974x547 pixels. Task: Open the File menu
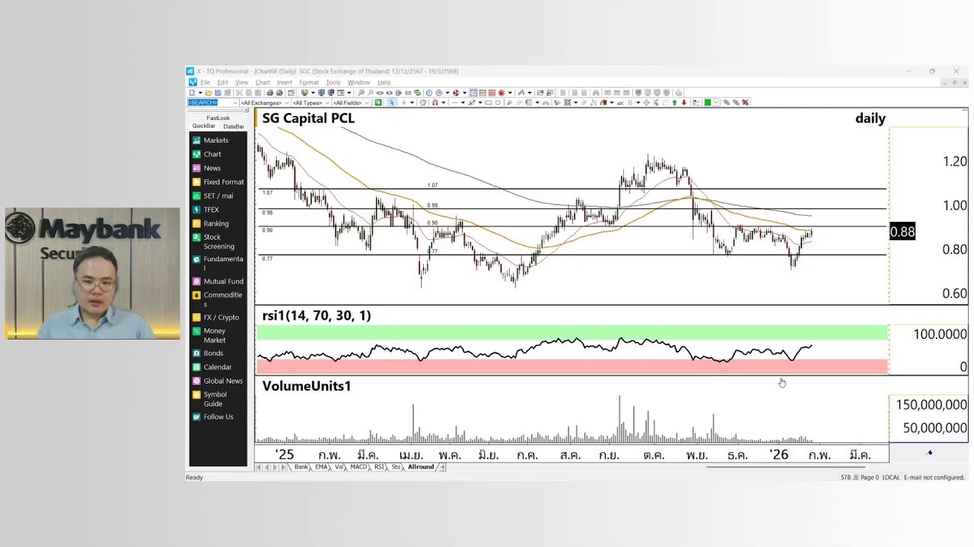[x=205, y=82]
